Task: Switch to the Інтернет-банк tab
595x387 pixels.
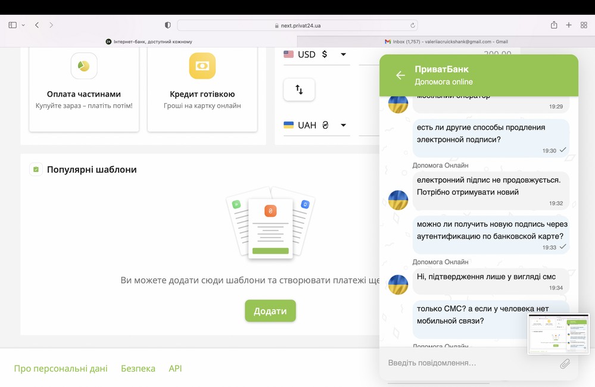Action: pos(149,42)
